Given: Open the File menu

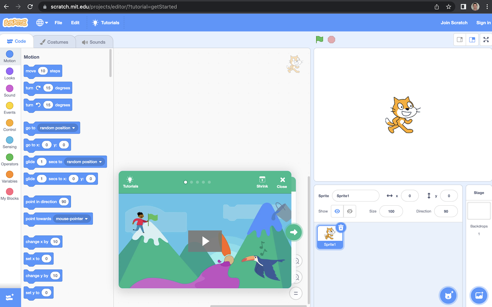Looking at the screenshot, I should [58, 23].
